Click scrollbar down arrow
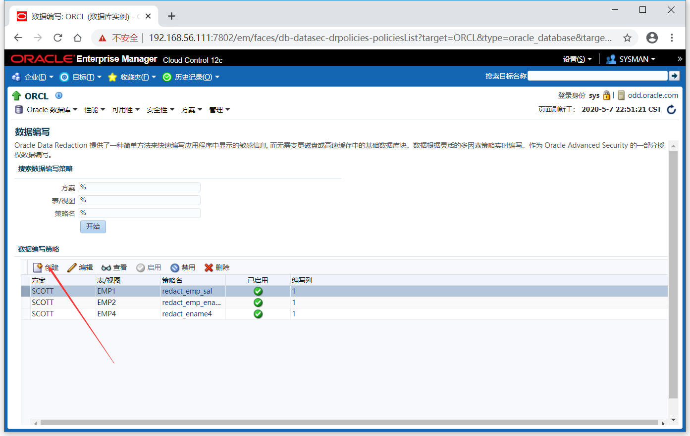Viewport: 690px width, 436px height. click(x=673, y=420)
